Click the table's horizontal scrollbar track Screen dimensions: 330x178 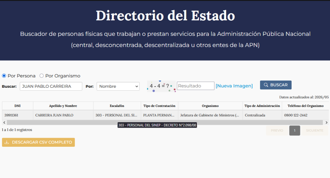165,123
